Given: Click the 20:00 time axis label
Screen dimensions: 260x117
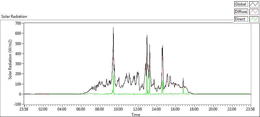Looking at the screenshot, I should [213, 109].
